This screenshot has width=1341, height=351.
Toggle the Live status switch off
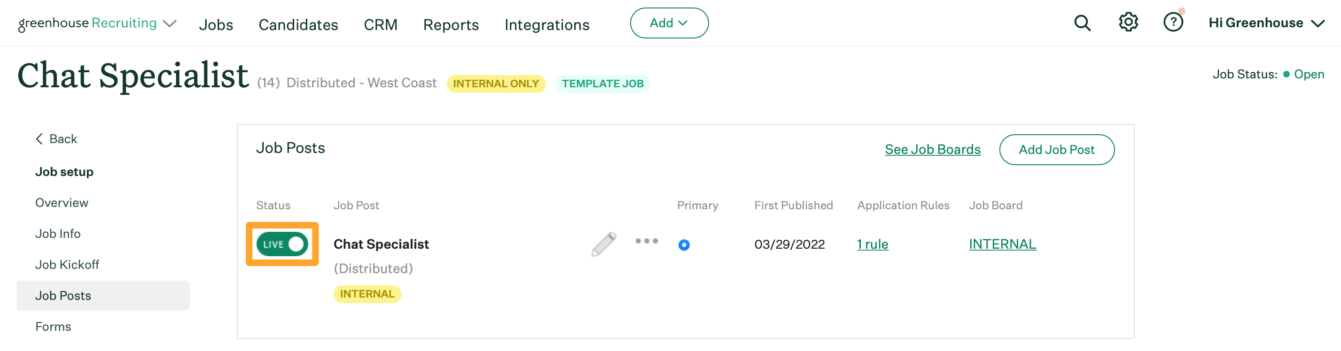282,244
